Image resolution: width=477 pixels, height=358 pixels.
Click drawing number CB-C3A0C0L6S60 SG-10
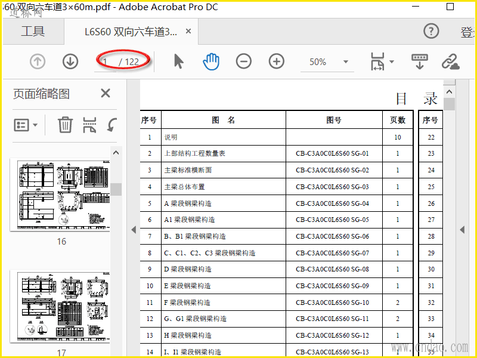point(332,303)
